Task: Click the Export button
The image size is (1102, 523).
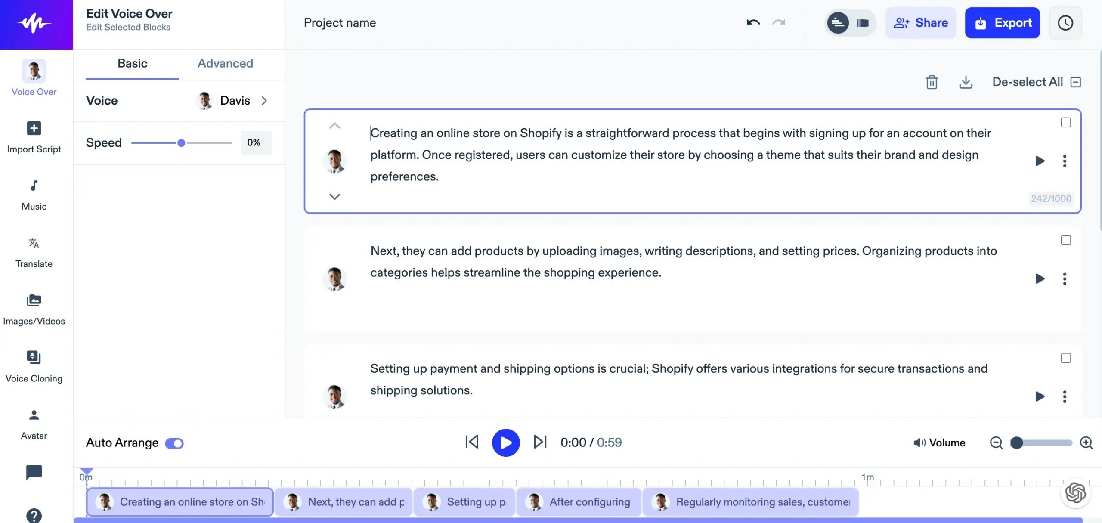Action: (x=1002, y=23)
